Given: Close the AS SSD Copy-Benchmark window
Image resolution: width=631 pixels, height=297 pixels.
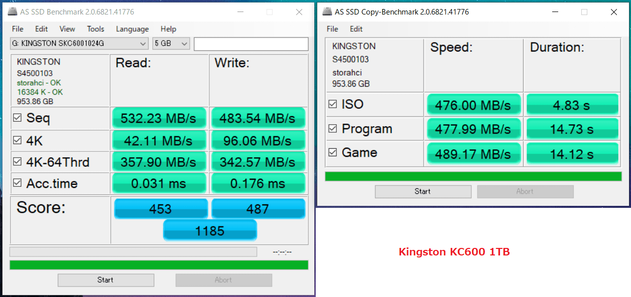Looking at the screenshot, I should click(x=614, y=12).
